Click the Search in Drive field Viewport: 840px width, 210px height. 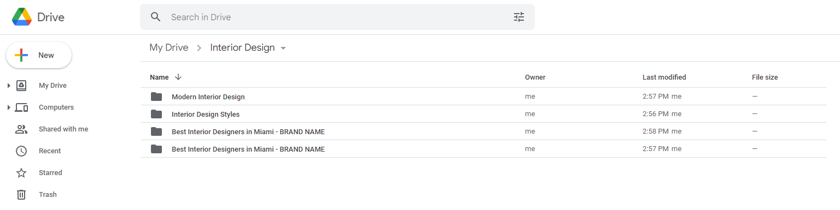click(337, 17)
